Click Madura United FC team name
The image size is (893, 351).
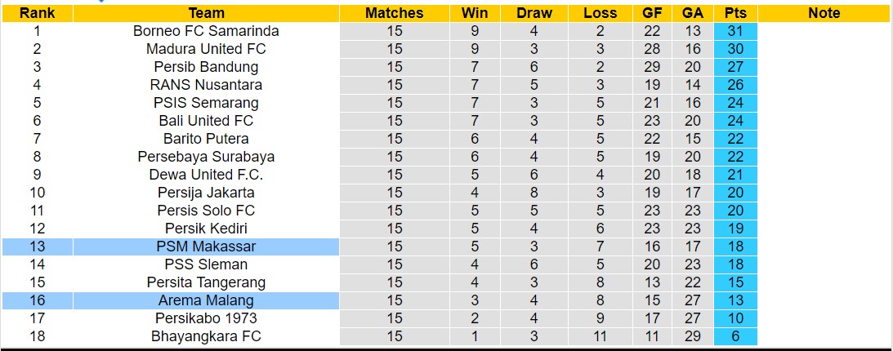(206, 49)
